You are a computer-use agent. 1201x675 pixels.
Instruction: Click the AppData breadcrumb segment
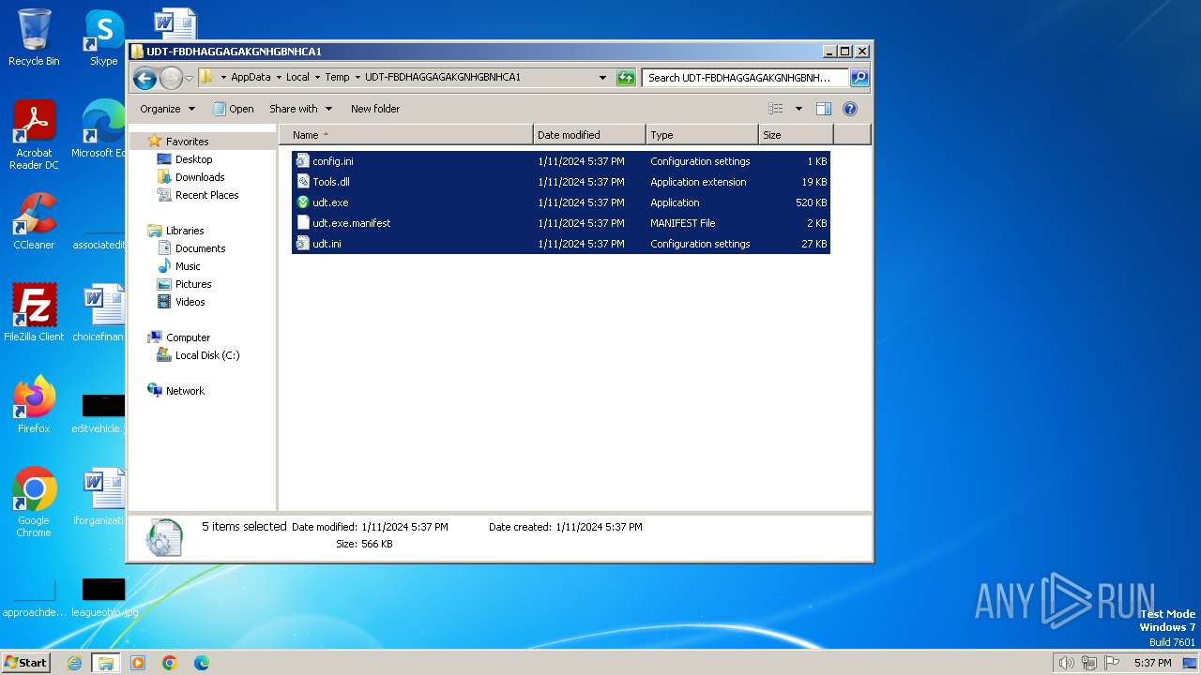(251, 78)
